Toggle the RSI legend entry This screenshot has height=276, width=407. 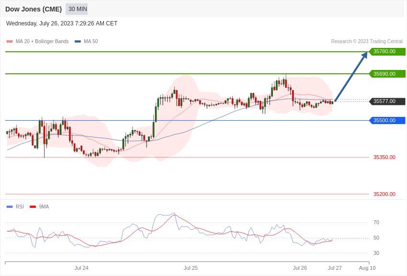(x=15, y=207)
